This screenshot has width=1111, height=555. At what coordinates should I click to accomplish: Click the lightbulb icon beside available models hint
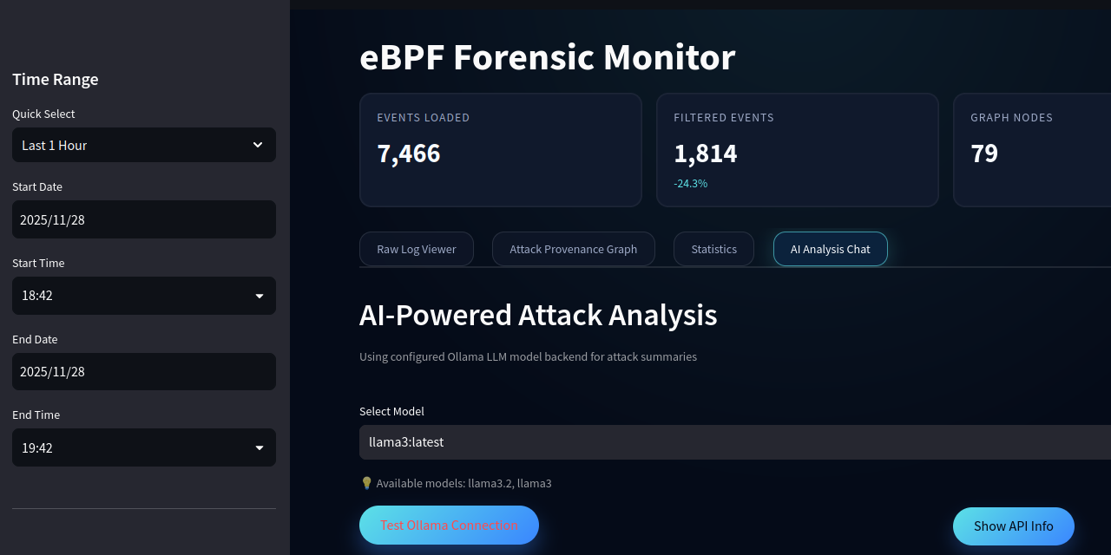pos(365,482)
